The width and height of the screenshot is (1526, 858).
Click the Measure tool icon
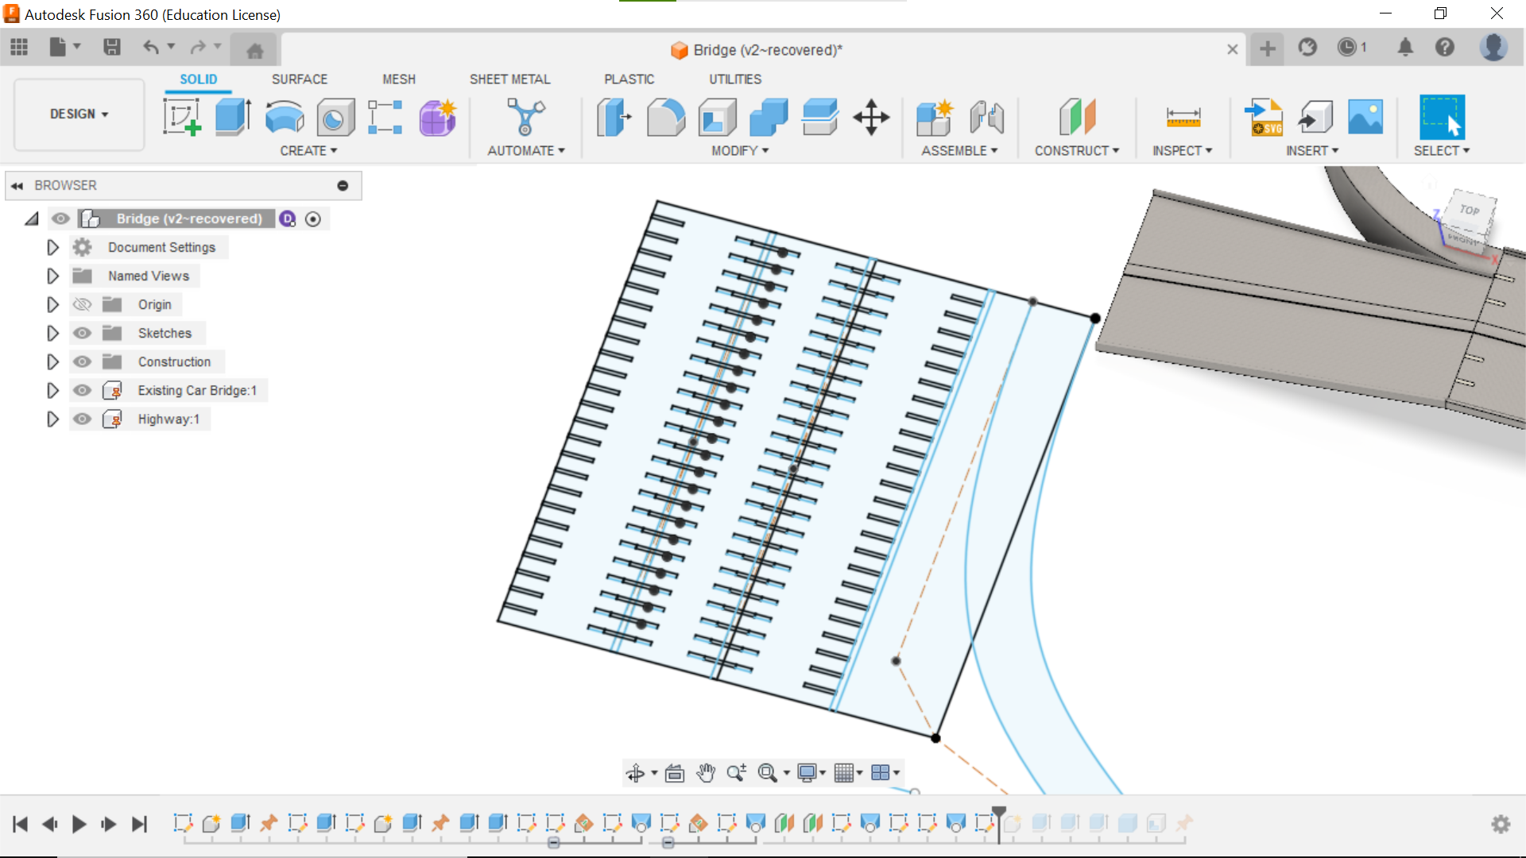[x=1183, y=118]
